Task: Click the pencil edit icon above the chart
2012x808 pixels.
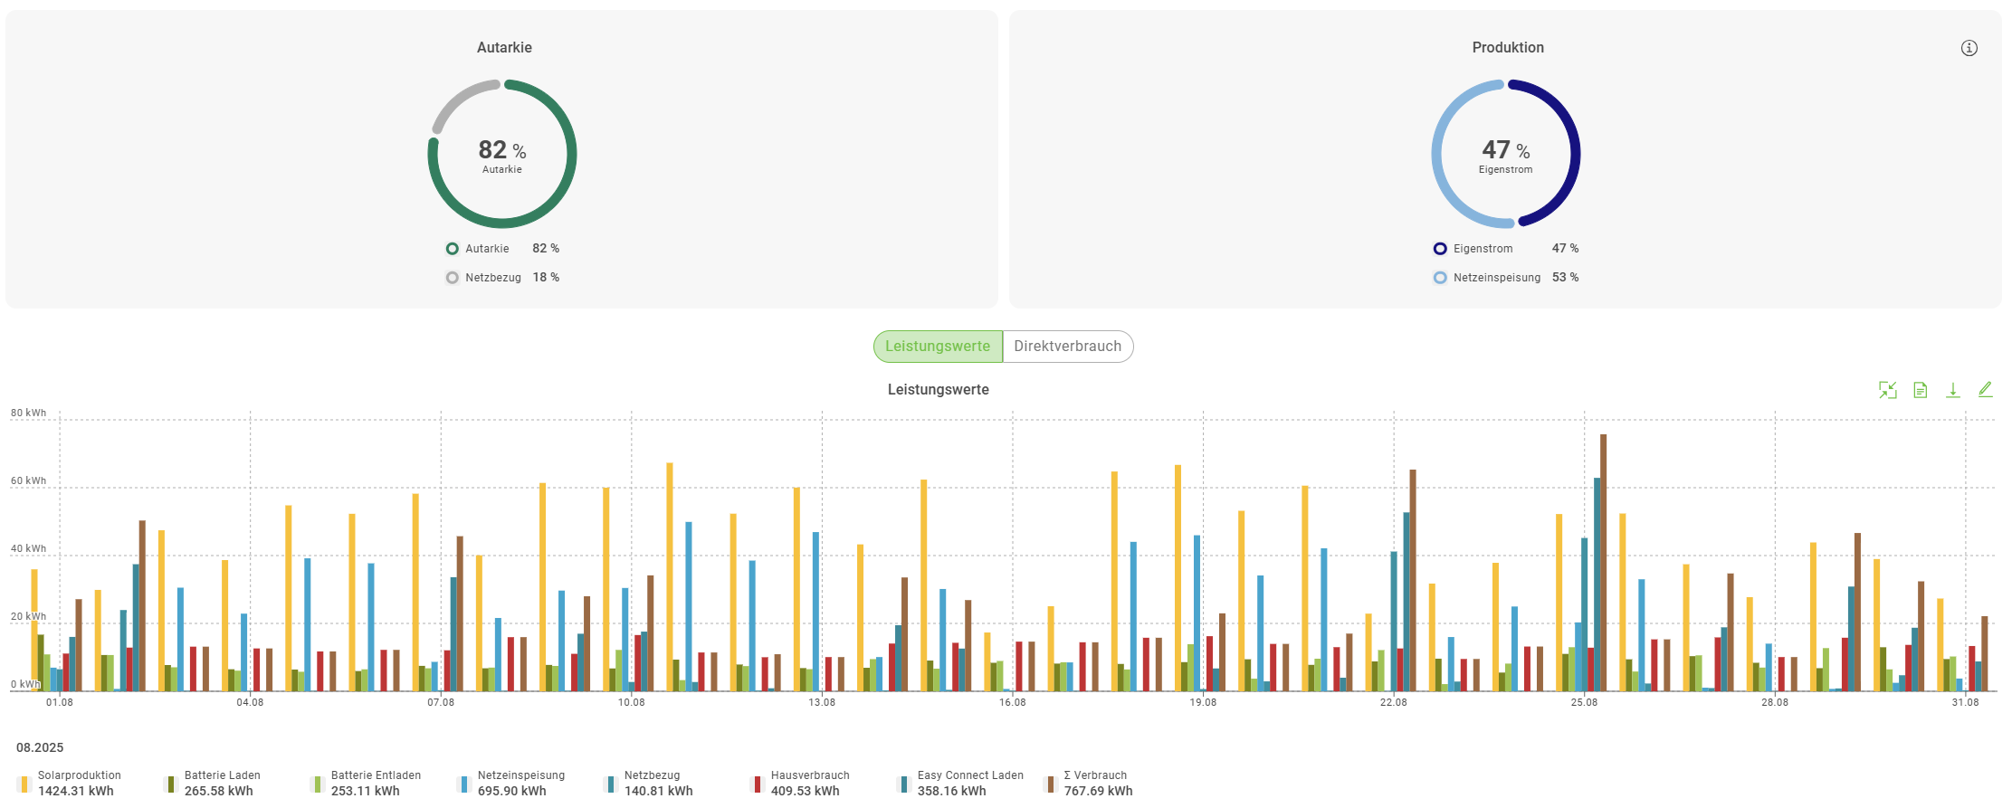Action: (1985, 389)
